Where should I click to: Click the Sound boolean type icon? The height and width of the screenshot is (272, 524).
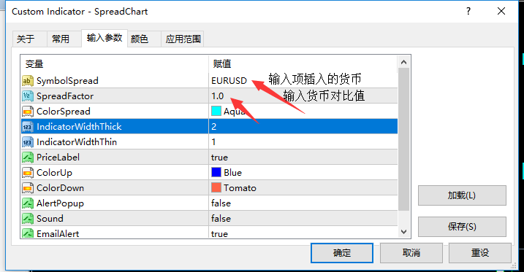pyautogui.click(x=27, y=219)
